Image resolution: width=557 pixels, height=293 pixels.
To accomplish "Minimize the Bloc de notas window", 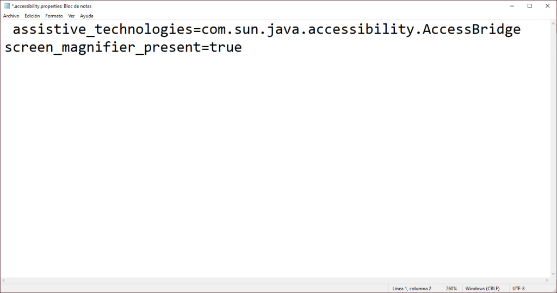I will (512, 6).
